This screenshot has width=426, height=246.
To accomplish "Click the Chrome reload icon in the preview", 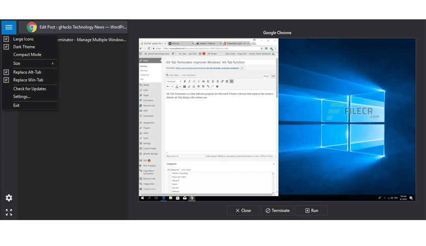I will pyautogui.click(x=149, y=48).
